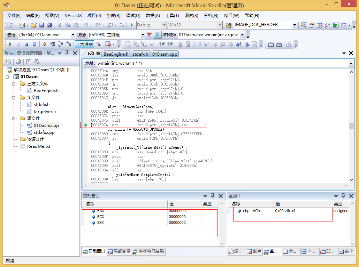Increase line indent in text editor toolbar
359x267 pixels.
(170, 44)
